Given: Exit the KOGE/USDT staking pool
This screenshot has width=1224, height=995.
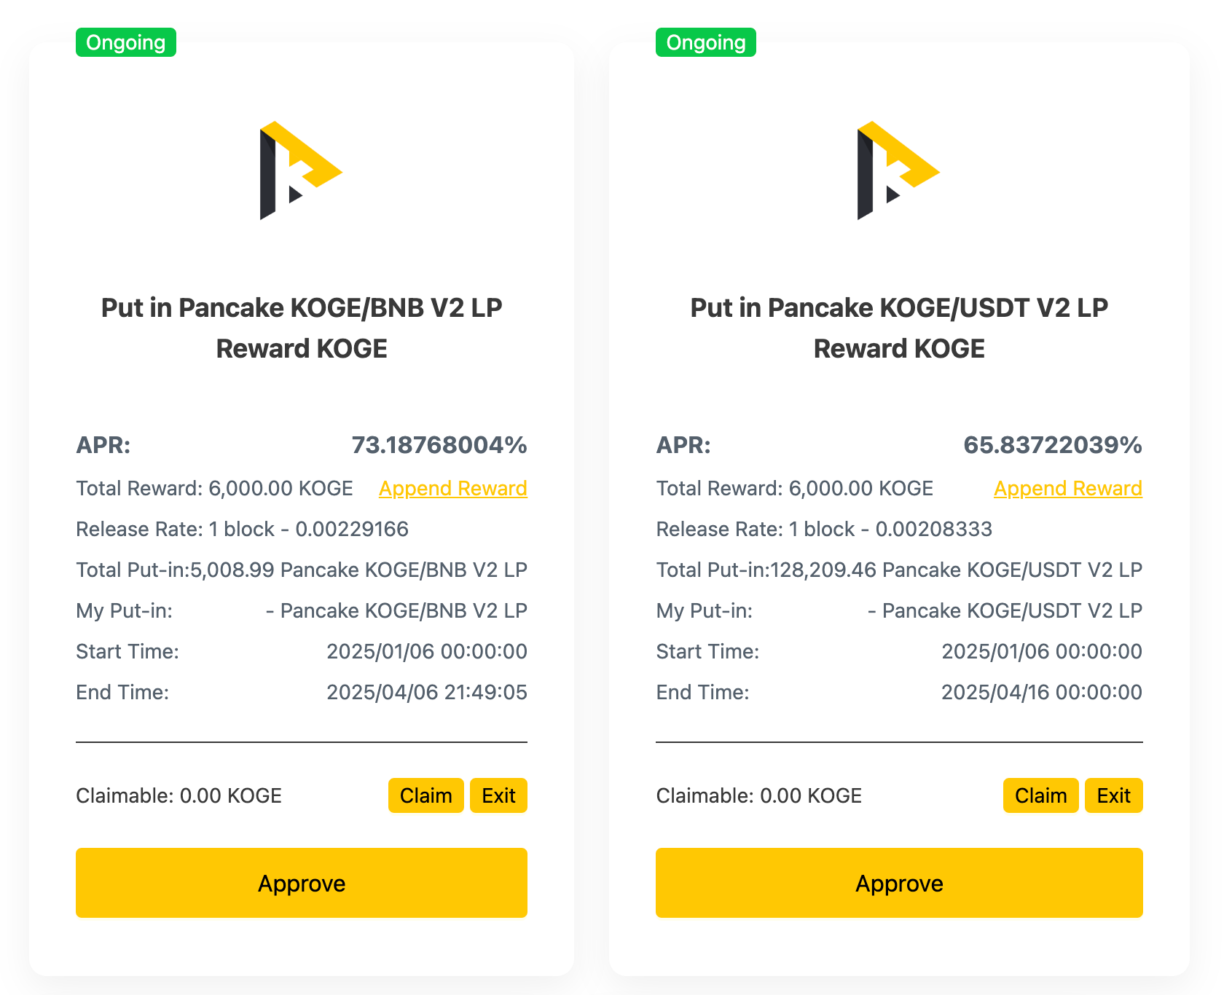Looking at the screenshot, I should [x=1114, y=795].
